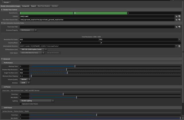Open the Color Space dropdown
184x120 pixels.
(x=32, y=53)
